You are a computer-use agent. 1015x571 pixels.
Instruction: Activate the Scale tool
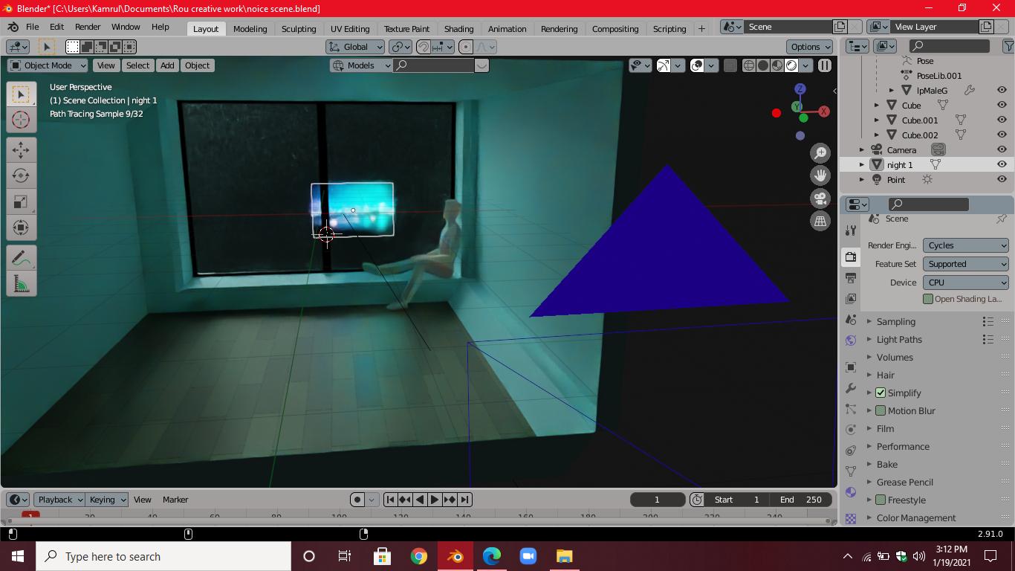(x=21, y=201)
